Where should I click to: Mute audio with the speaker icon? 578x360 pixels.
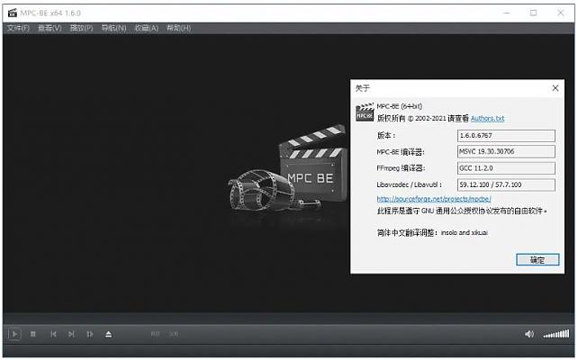pyautogui.click(x=529, y=334)
